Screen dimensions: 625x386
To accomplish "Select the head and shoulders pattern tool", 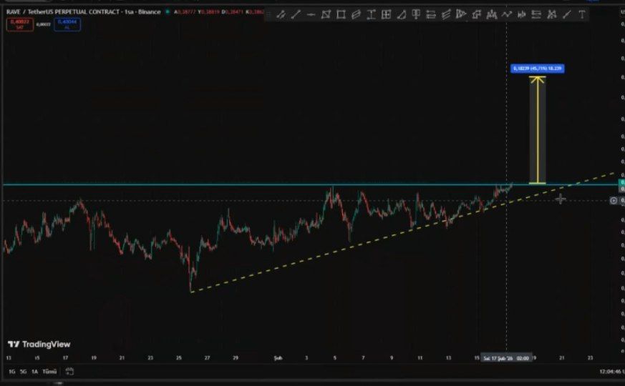I will click(491, 15).
